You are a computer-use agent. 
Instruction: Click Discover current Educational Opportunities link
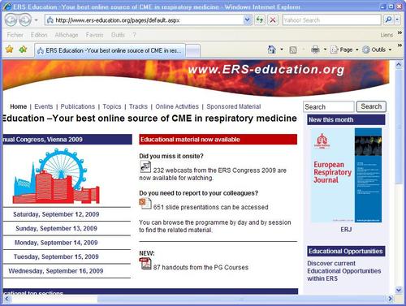pyautogui.click(x=344, y=271)
